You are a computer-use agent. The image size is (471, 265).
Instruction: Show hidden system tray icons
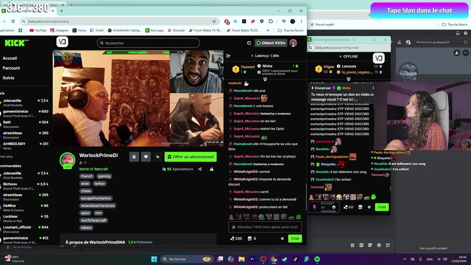[x=405, y=259]
